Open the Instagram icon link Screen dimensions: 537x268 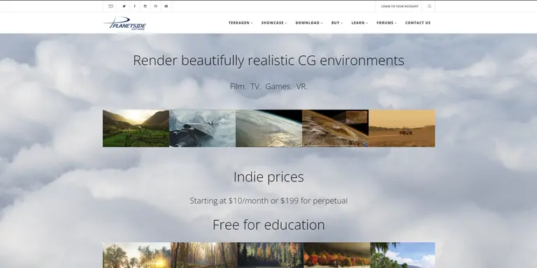click(x=145, y=6)
